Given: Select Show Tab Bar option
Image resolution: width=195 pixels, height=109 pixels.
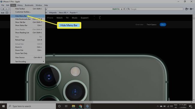Looking at the screenshot, I should coord(28,22).
